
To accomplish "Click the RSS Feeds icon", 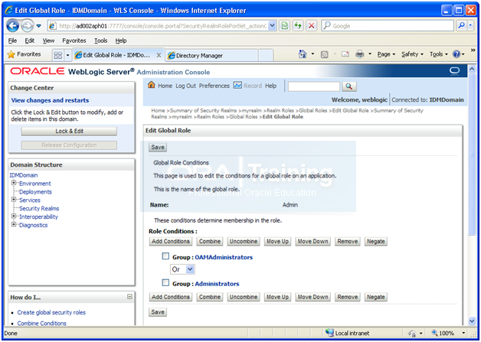I will (x=324, y=54).
